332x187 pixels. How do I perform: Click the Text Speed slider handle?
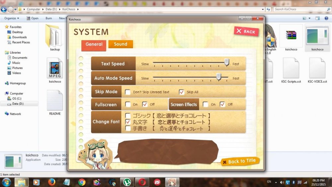pos(227,62)
